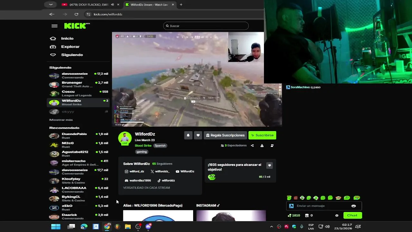Open Windows Start menu
Screen dimensions: 412x232
[56, 227]
